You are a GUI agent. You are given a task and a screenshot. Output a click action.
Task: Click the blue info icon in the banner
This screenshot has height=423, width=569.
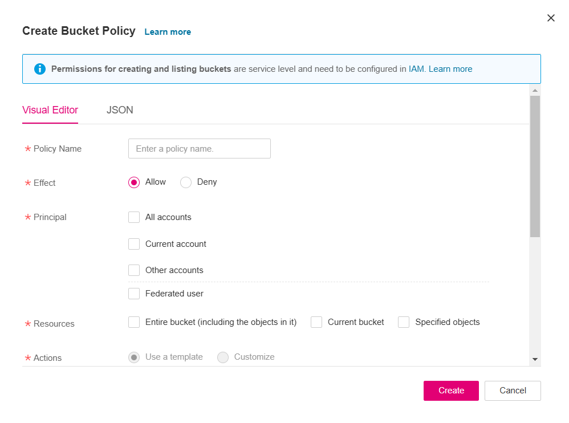pos(39,69)
